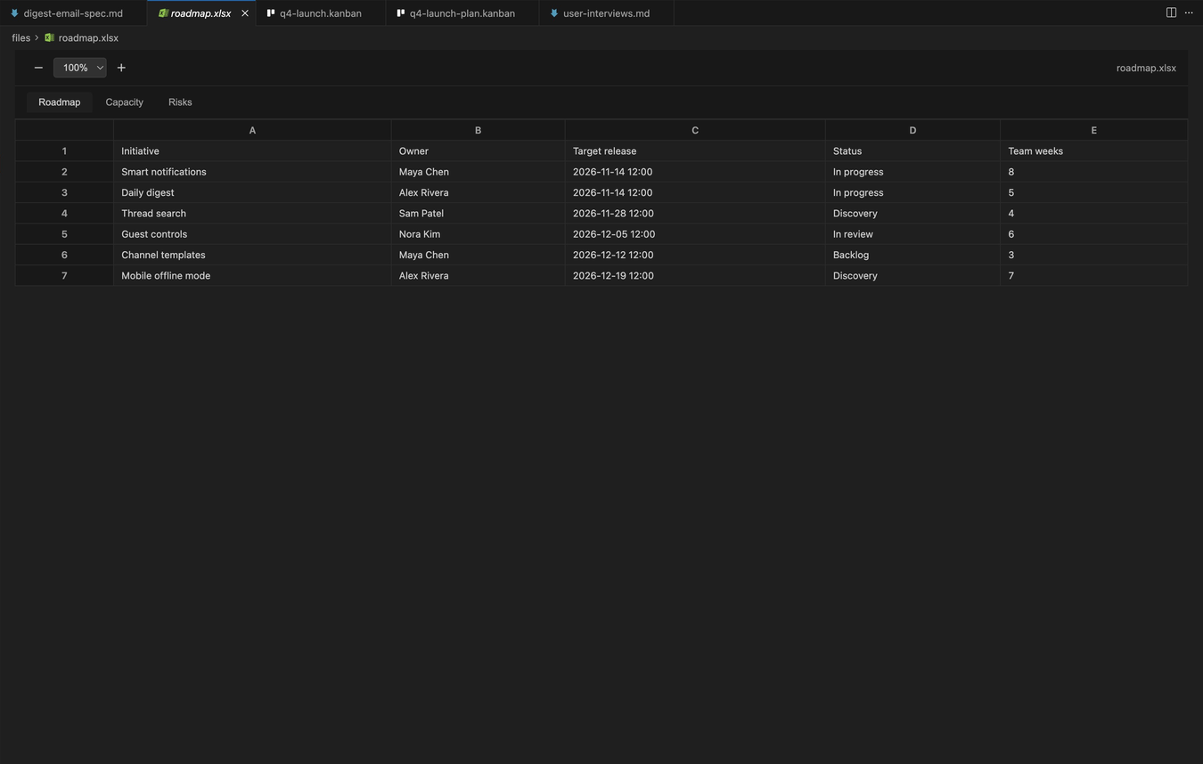Screen dimensions: 1203x764
Task: Switch to digest-email-spec.md tab
Action: [x=73, y=13]
